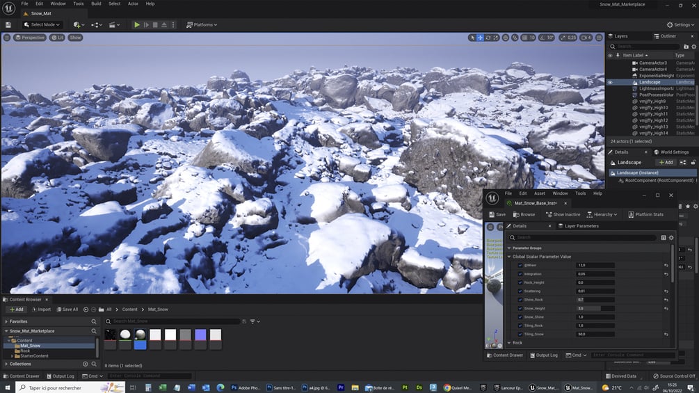The width and height of the screenshot is (699, 393).
Task: Click the Outliner create-folder icon
Action: 686,47
